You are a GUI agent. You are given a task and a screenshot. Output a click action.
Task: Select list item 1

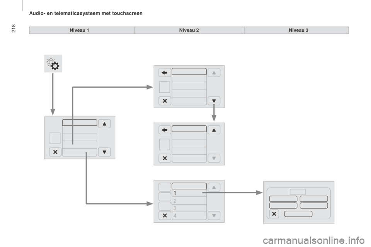(x=189, y=193)
